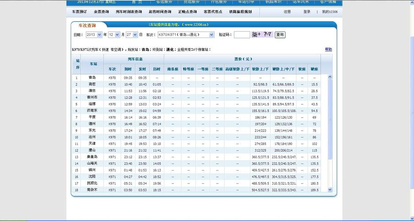Click station 抚顺北 in the table

click(92, 183)
